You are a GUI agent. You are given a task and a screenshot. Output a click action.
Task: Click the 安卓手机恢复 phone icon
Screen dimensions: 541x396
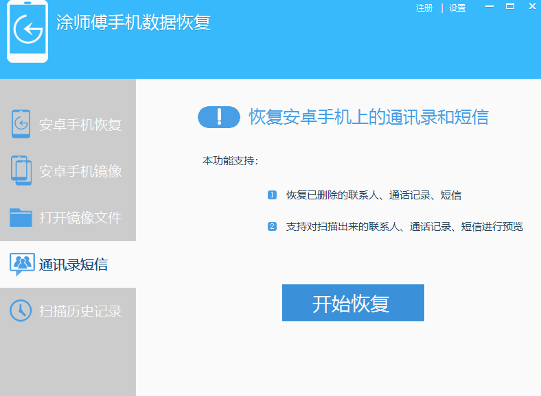pos(21,124)
